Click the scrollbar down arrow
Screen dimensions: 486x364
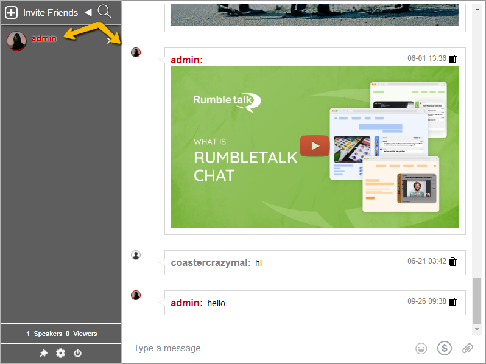pos(477,329)
